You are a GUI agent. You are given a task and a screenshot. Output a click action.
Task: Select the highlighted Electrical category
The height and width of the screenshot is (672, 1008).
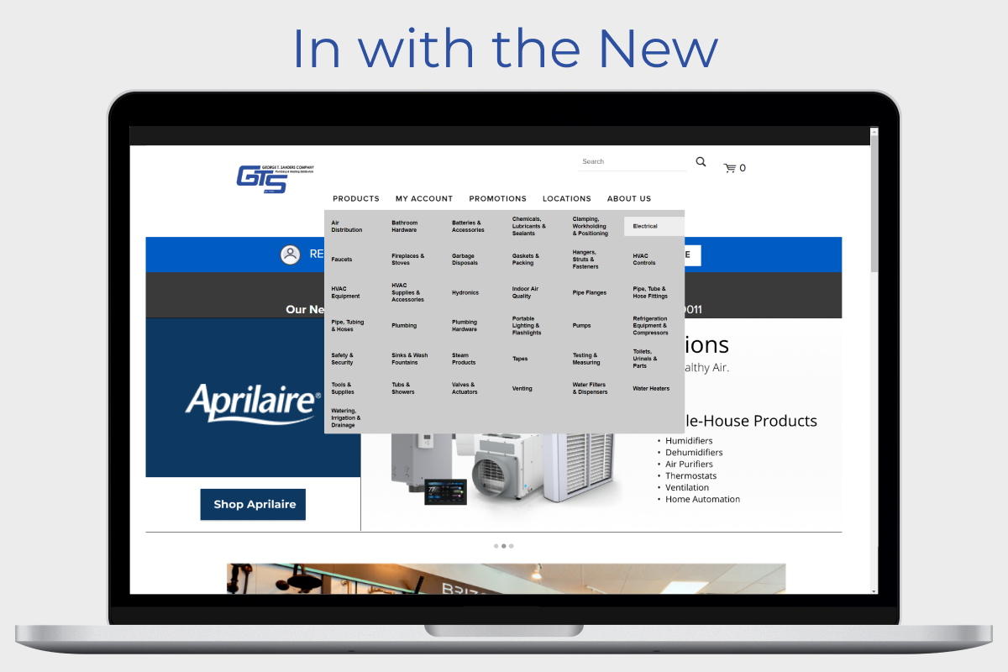pos(654,226)
